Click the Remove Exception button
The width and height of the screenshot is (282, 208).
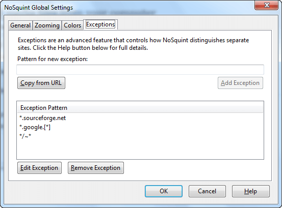96,168
